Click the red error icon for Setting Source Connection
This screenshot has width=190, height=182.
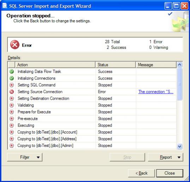(12, 92)
